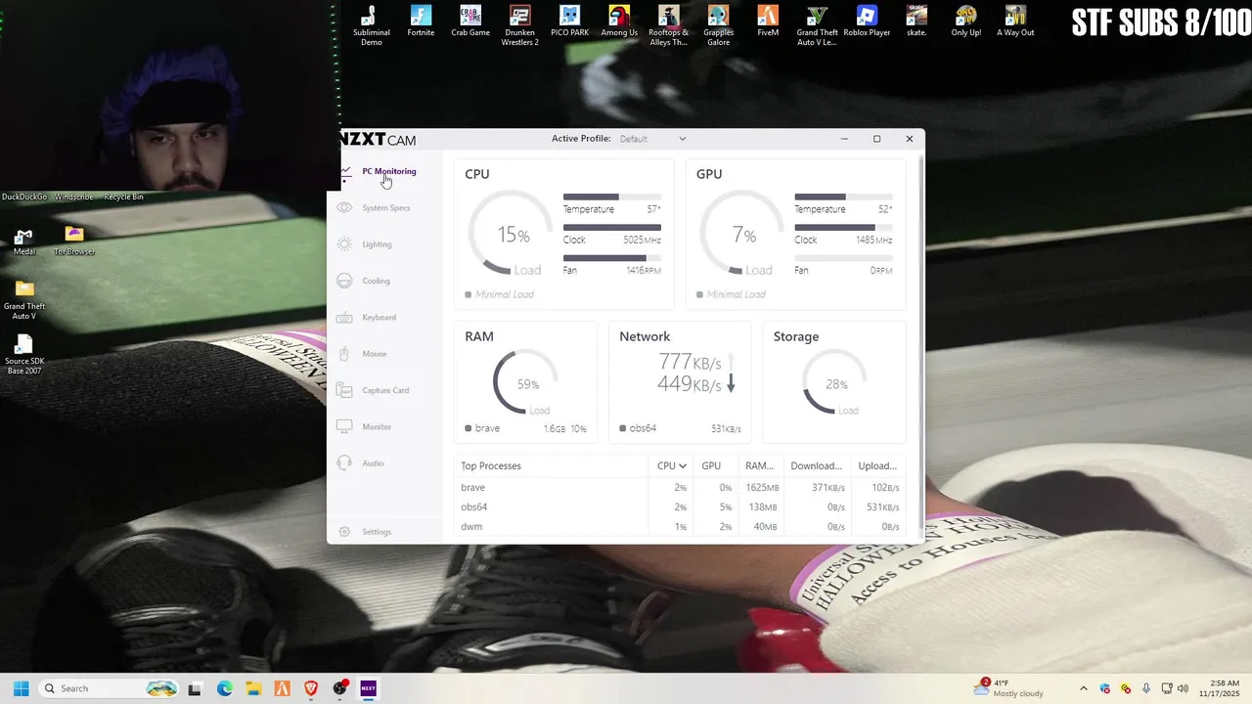Screen dimensions: 1252x704
Task: Open Keyboard in the sidebar
Action: tap(379, 317)
